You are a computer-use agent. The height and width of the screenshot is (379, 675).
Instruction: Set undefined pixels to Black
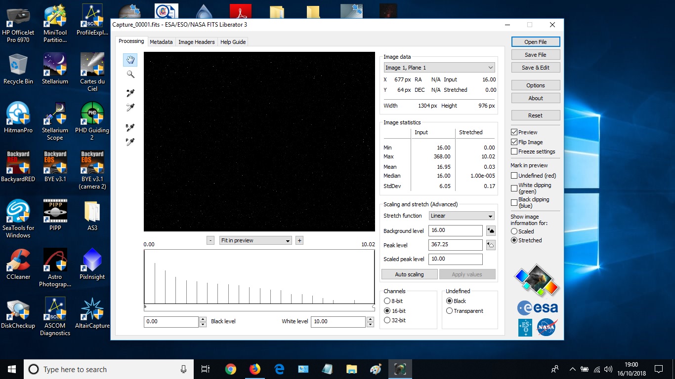(449, 301)
